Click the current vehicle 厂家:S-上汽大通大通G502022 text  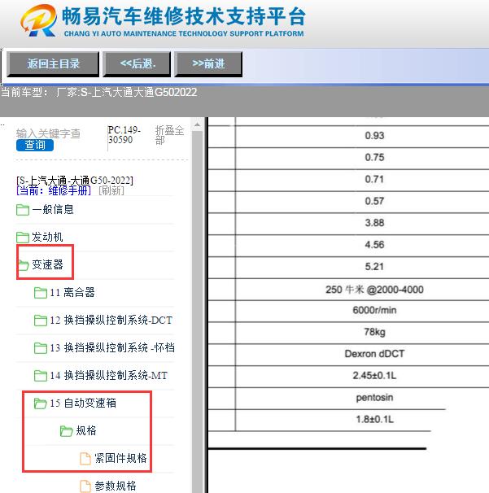(x=127, y=92)
